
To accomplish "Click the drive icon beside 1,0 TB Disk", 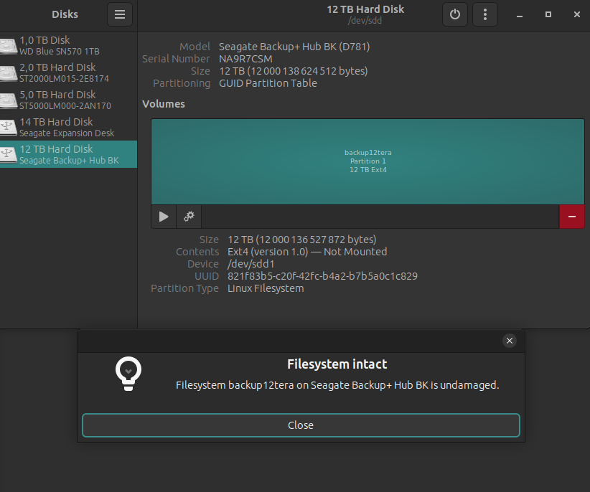I will click(9, 46).
